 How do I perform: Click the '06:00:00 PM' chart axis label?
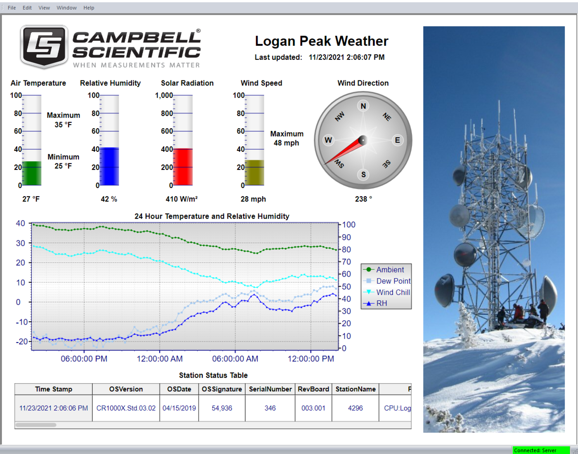coord(84,359)
